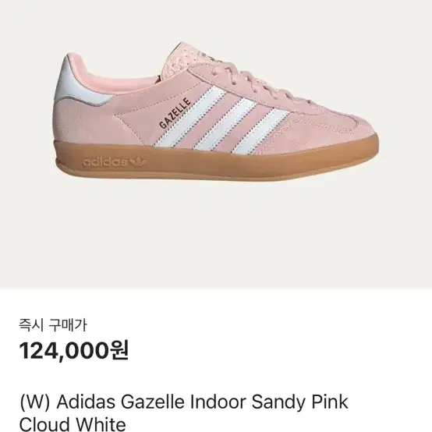Viewport: 432px width, 432px height.
Task: Click the (W) prefix in the product name
Action: click(x=35, y=402)
